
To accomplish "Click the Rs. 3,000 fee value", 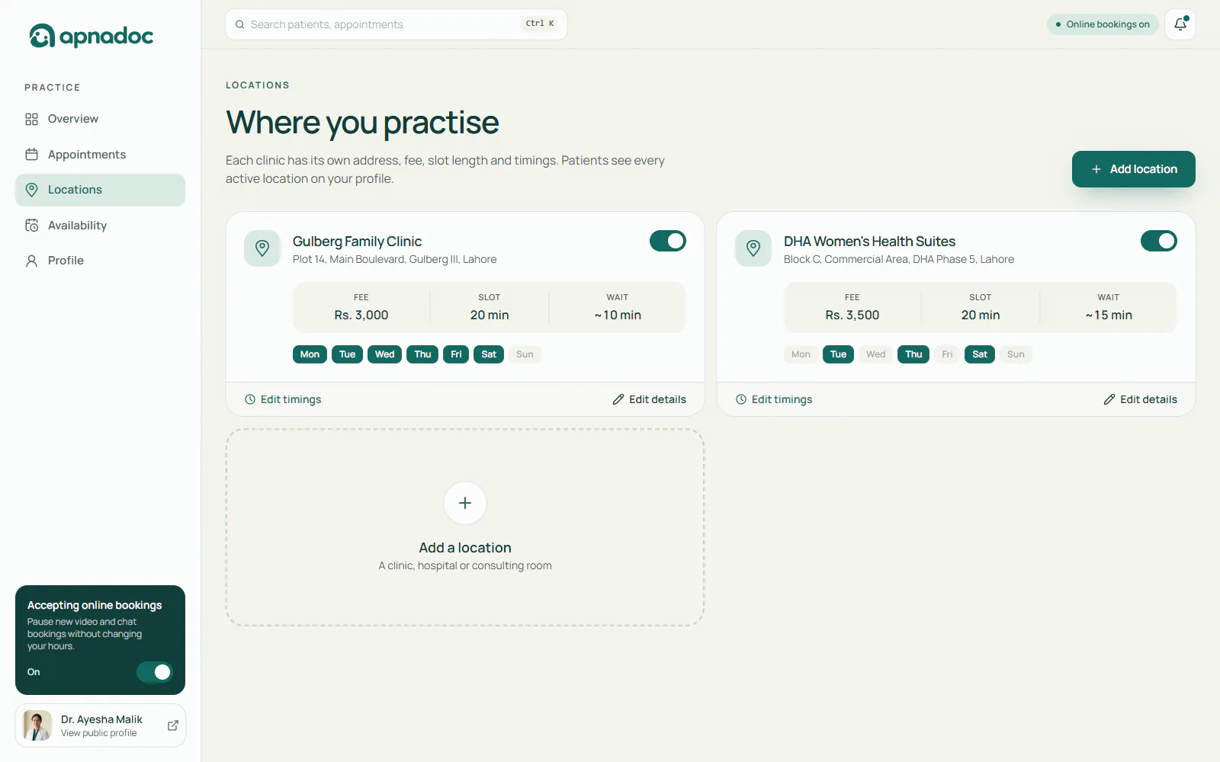I will (361, 315).
